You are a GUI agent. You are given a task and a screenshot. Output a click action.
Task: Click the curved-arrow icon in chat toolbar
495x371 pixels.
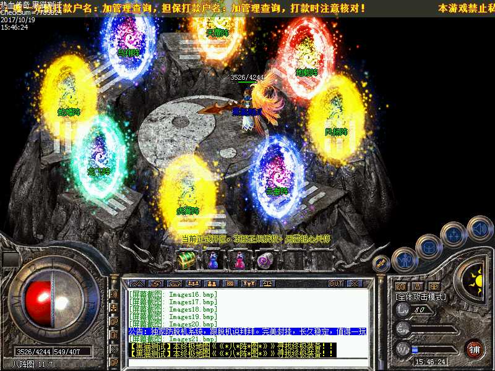[157, 284]
